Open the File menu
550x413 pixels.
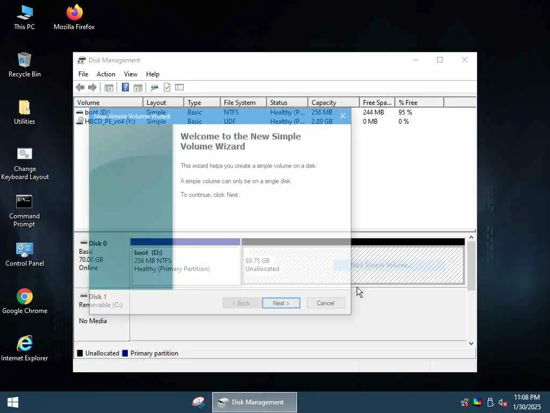83,74
